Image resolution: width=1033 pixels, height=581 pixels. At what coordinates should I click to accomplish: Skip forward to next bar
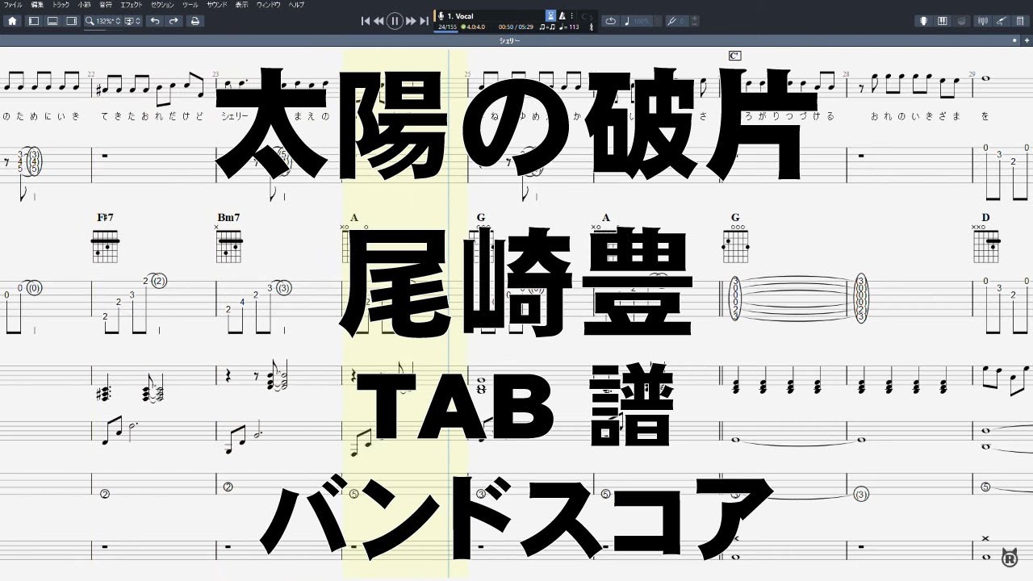(x=411, y=21)
